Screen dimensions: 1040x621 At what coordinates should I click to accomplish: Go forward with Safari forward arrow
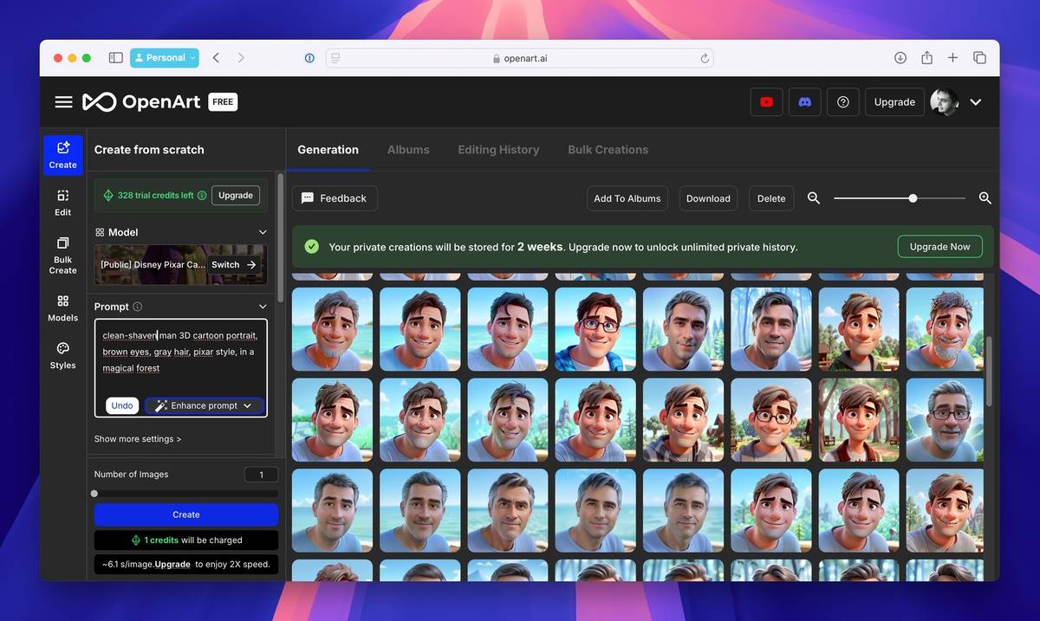point(241,58)
